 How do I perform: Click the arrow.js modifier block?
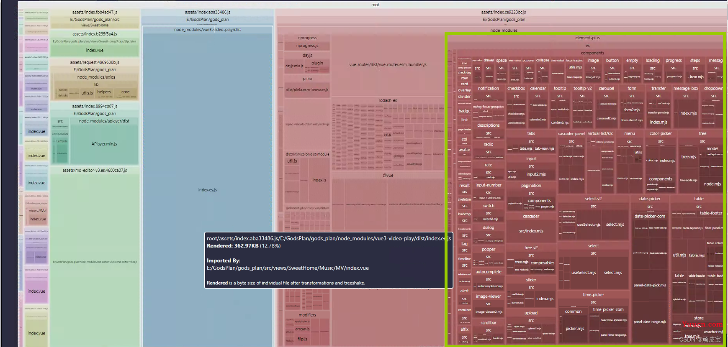(303, 329)
